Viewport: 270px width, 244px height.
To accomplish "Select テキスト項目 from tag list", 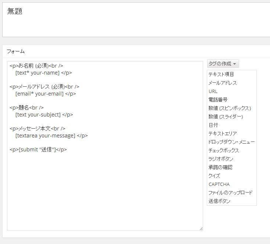I will 221,74.
